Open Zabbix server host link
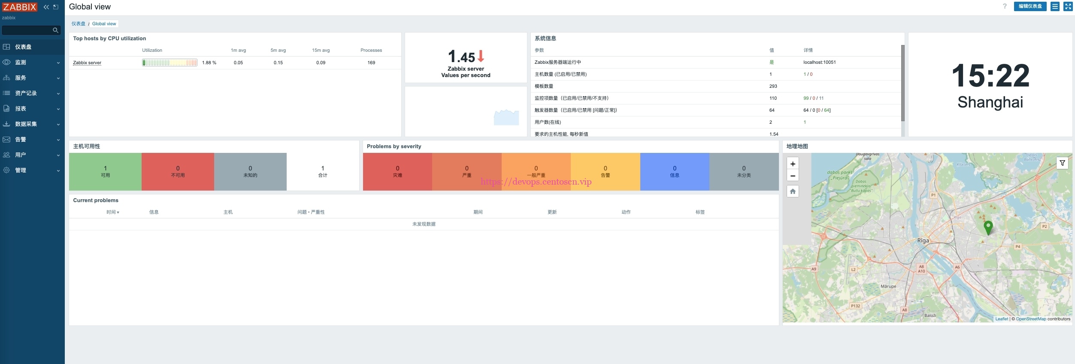1075x364 pixels. (x=87, y=63)
